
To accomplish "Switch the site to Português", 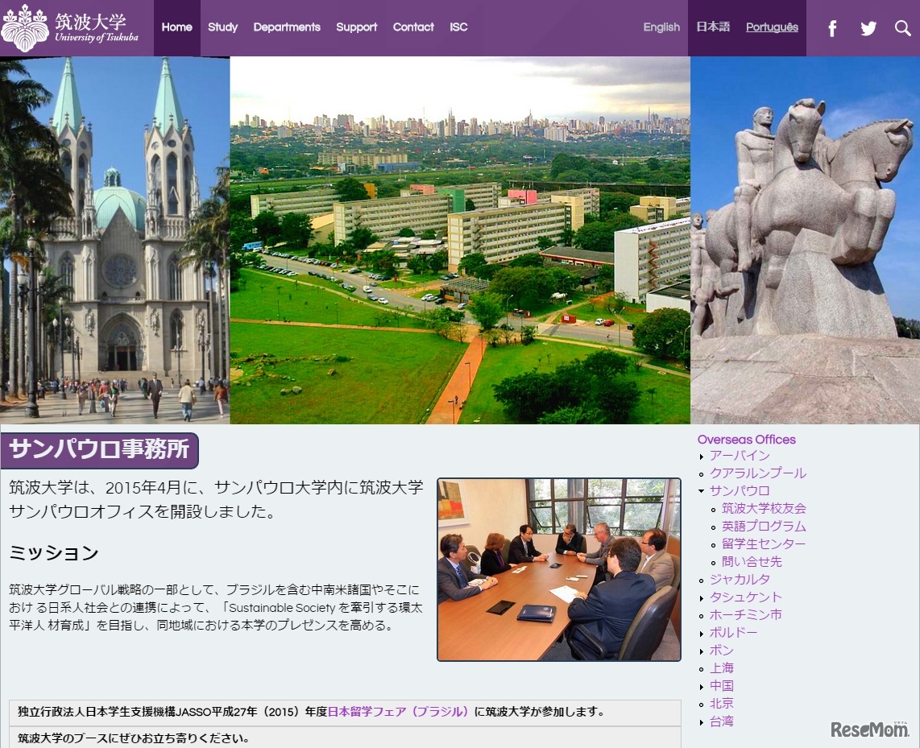I will (x=772, y=27).
